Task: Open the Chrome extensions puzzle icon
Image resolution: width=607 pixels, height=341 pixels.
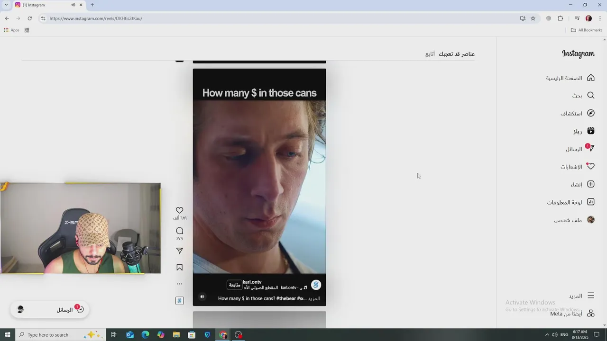Action: tap(560, 18)
